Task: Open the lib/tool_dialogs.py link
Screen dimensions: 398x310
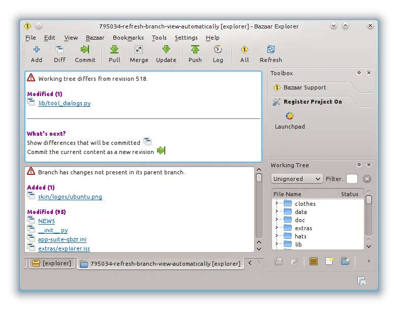Action: tap(65, 103)
